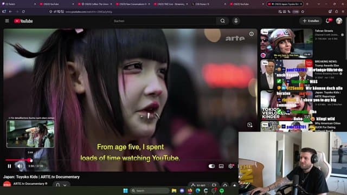Viewport: 347px width, 195px height.
Task: Open 'Tokios verlorene Kinder' thumbnail
Action: [x=286, y=105]
